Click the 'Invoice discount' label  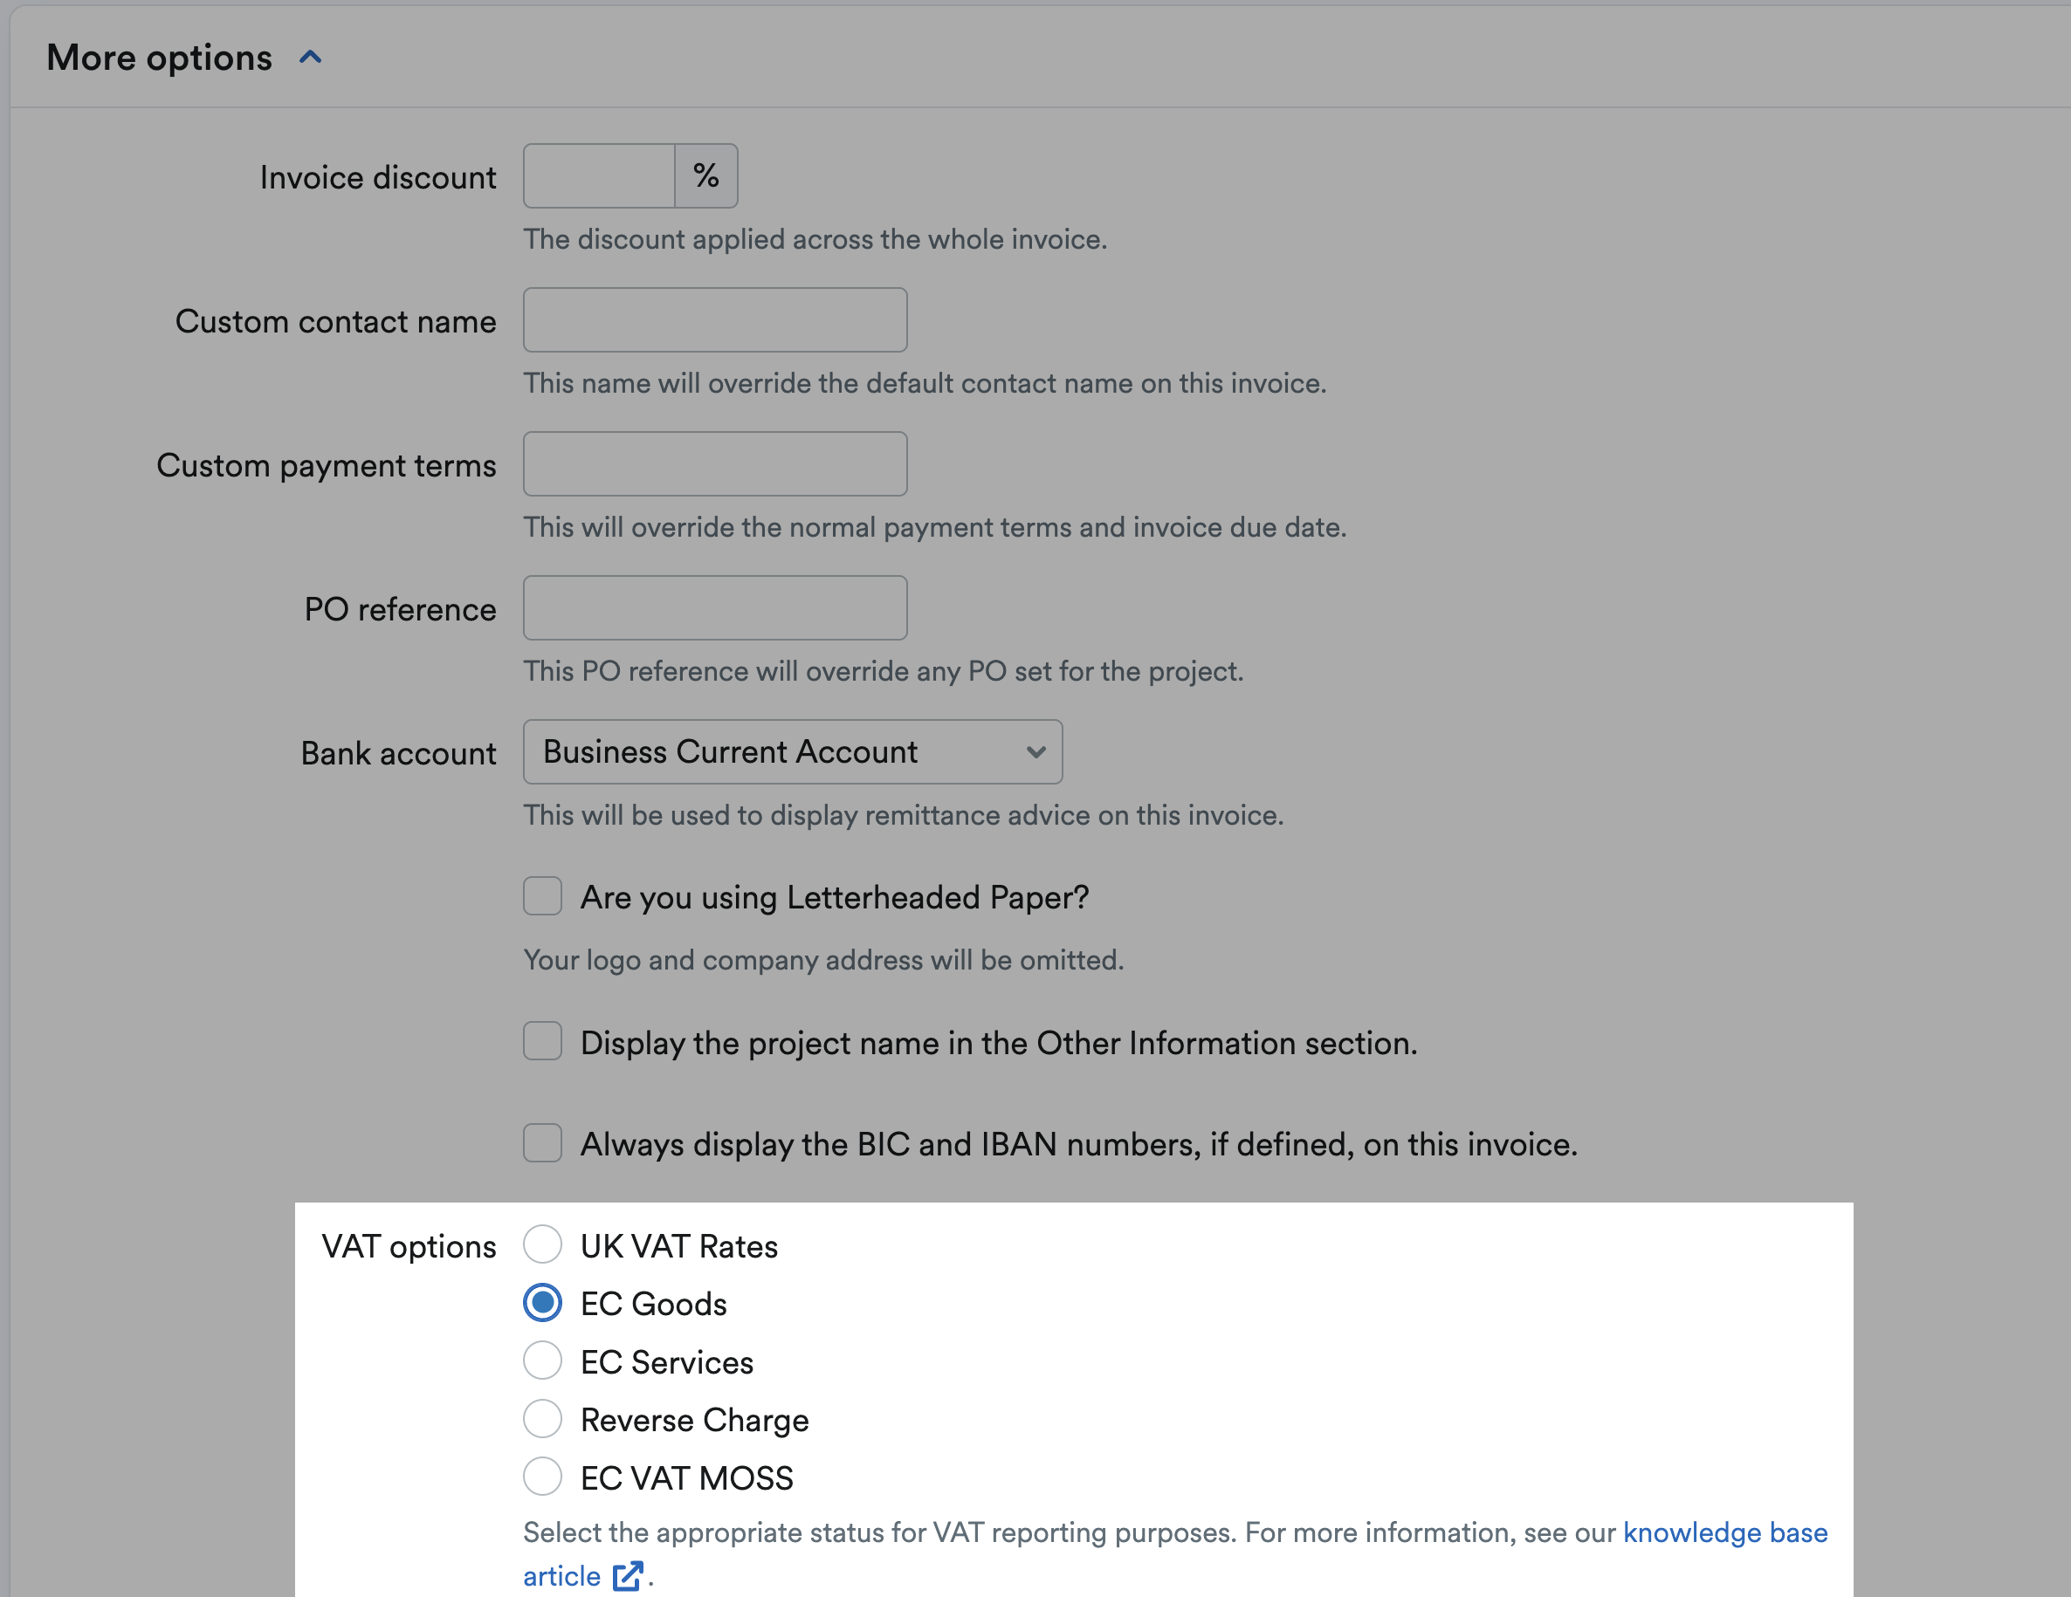377,178
